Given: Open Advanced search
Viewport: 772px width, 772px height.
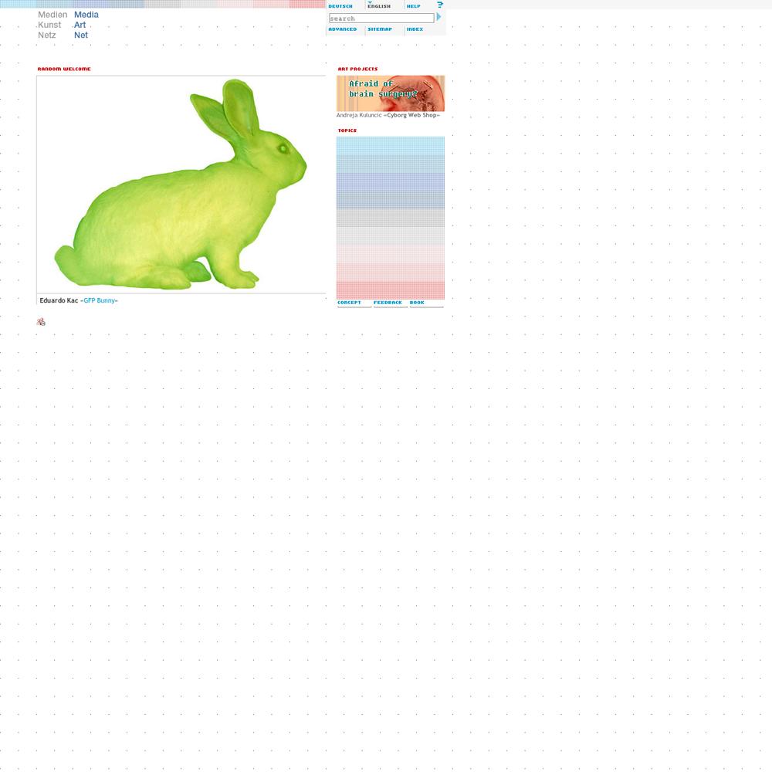Looking at the screenshot, I should (x=342, y=29).
